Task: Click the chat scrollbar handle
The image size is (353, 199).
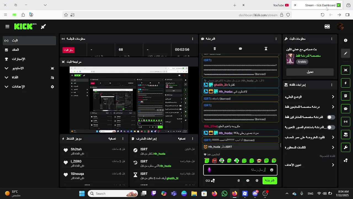Action: (x=281, y=145)
